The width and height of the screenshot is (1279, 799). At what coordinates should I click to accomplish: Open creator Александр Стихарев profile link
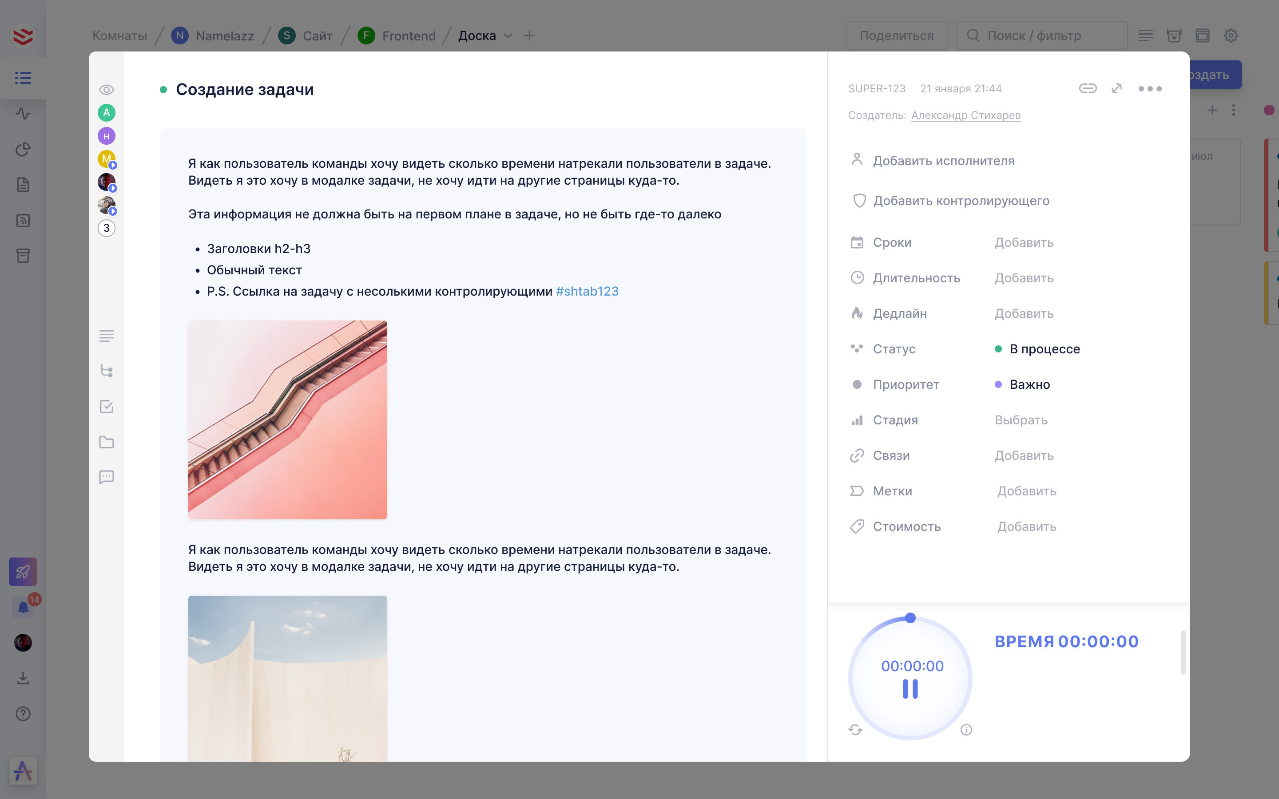point(965,115)
